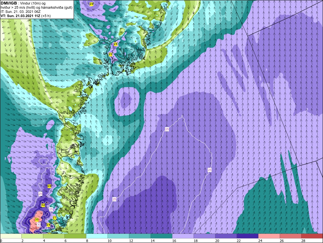Select the 4–6 m/s green legend swatch
Screen dimensions: 323x243
click(54, 236)
